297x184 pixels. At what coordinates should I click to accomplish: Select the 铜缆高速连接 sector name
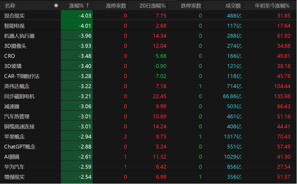(19, 126)
